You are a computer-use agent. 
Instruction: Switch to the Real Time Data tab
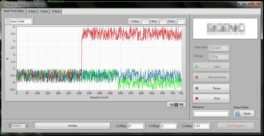[x=14, y=11]
